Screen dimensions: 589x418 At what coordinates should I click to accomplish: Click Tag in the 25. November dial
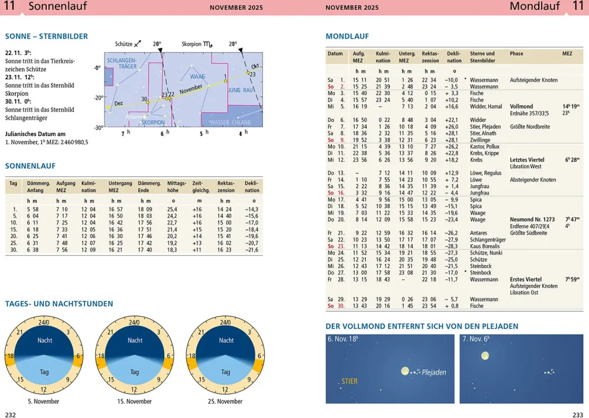(226, 372)
